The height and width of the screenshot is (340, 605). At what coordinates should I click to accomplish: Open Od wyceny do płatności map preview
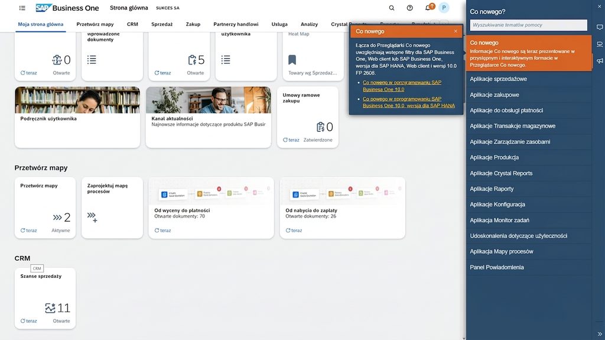pyautogui.click(x=211, y=191)
